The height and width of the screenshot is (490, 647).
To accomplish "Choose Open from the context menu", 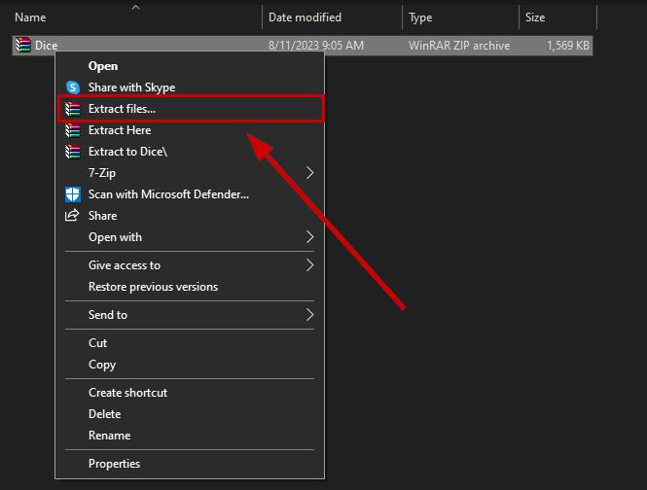I will coord(103,66).
